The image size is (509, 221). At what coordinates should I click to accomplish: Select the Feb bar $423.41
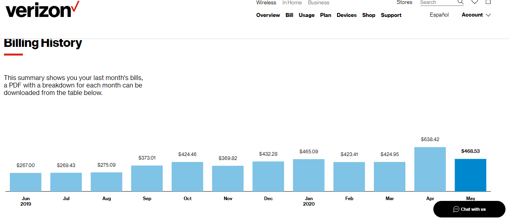[349, 176]
